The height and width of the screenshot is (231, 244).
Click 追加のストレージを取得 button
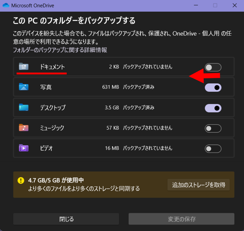[198, 185]
